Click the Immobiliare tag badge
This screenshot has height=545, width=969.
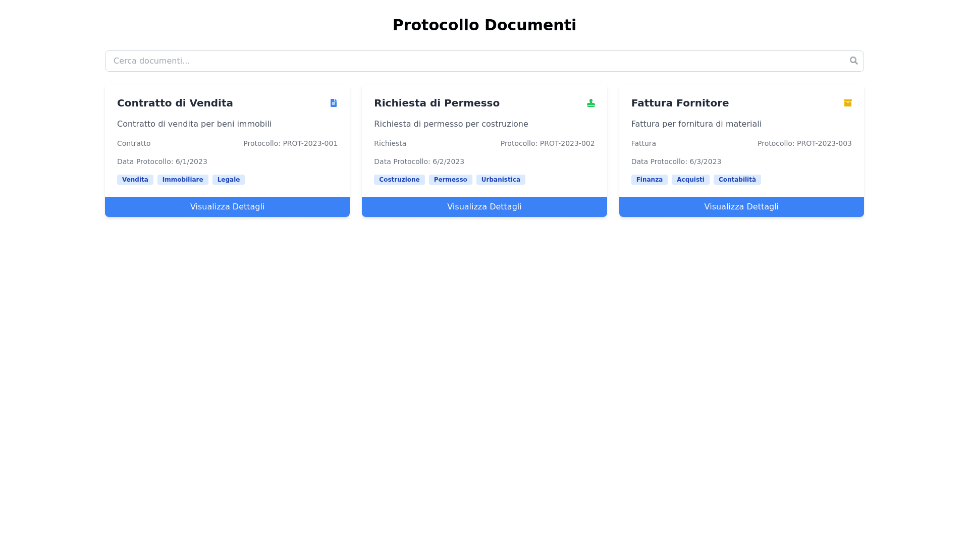tap(183, 180)
